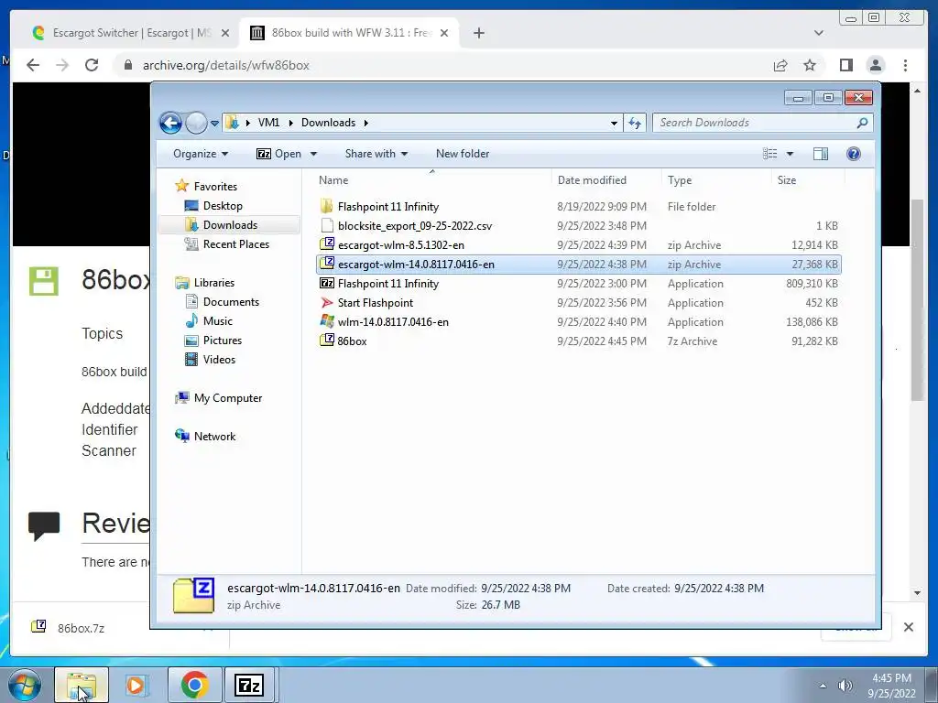
Task: Expand the Open button dropdown arrow
Action: (313, 154)
